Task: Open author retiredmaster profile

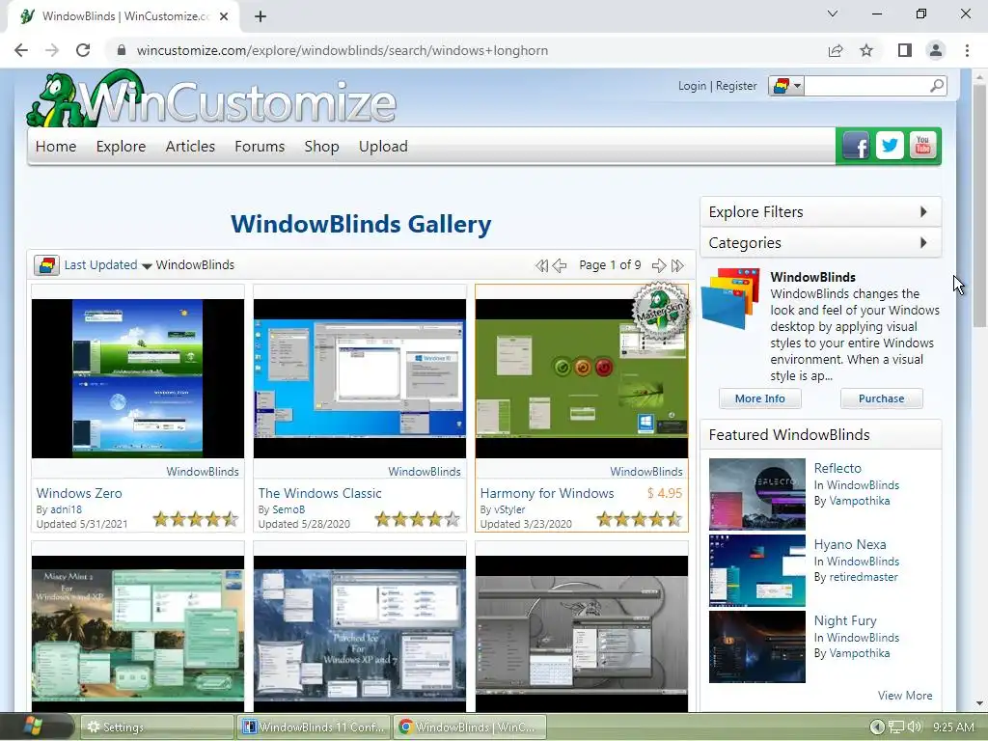Action: pos(864,577)
